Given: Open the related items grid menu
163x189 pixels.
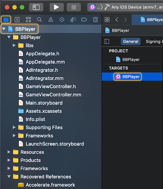Looking at the screenshot, I should coord(107,20).
